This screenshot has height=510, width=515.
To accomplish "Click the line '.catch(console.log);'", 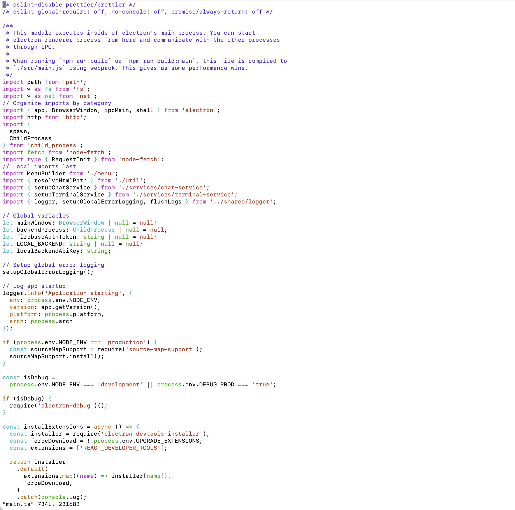I will 51,497.
